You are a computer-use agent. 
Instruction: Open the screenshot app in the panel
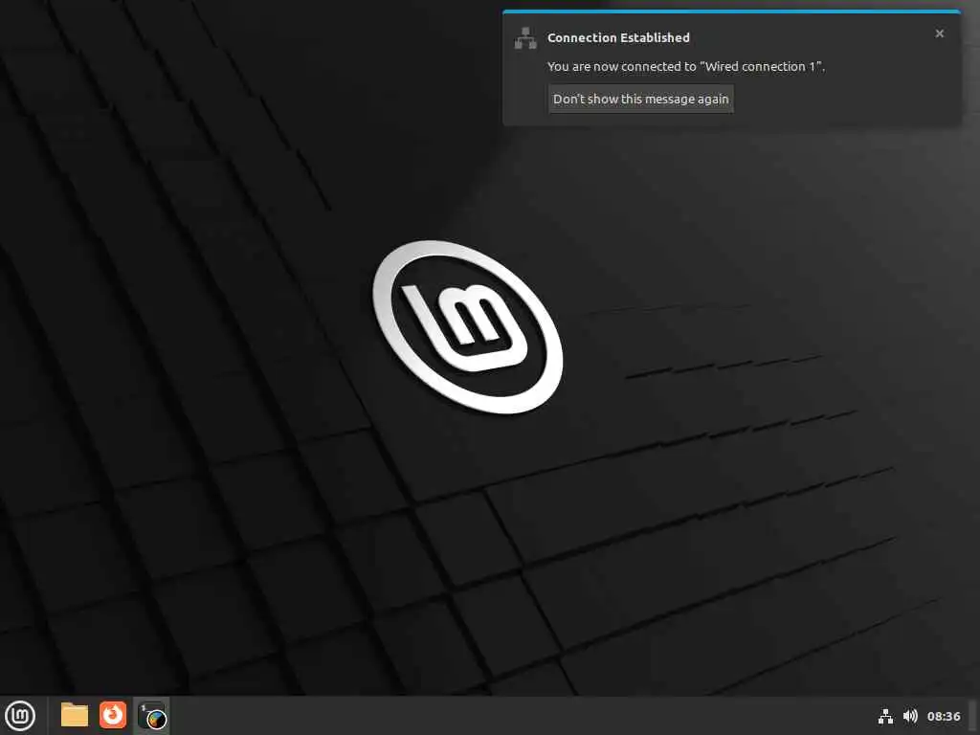click(152, 716)
